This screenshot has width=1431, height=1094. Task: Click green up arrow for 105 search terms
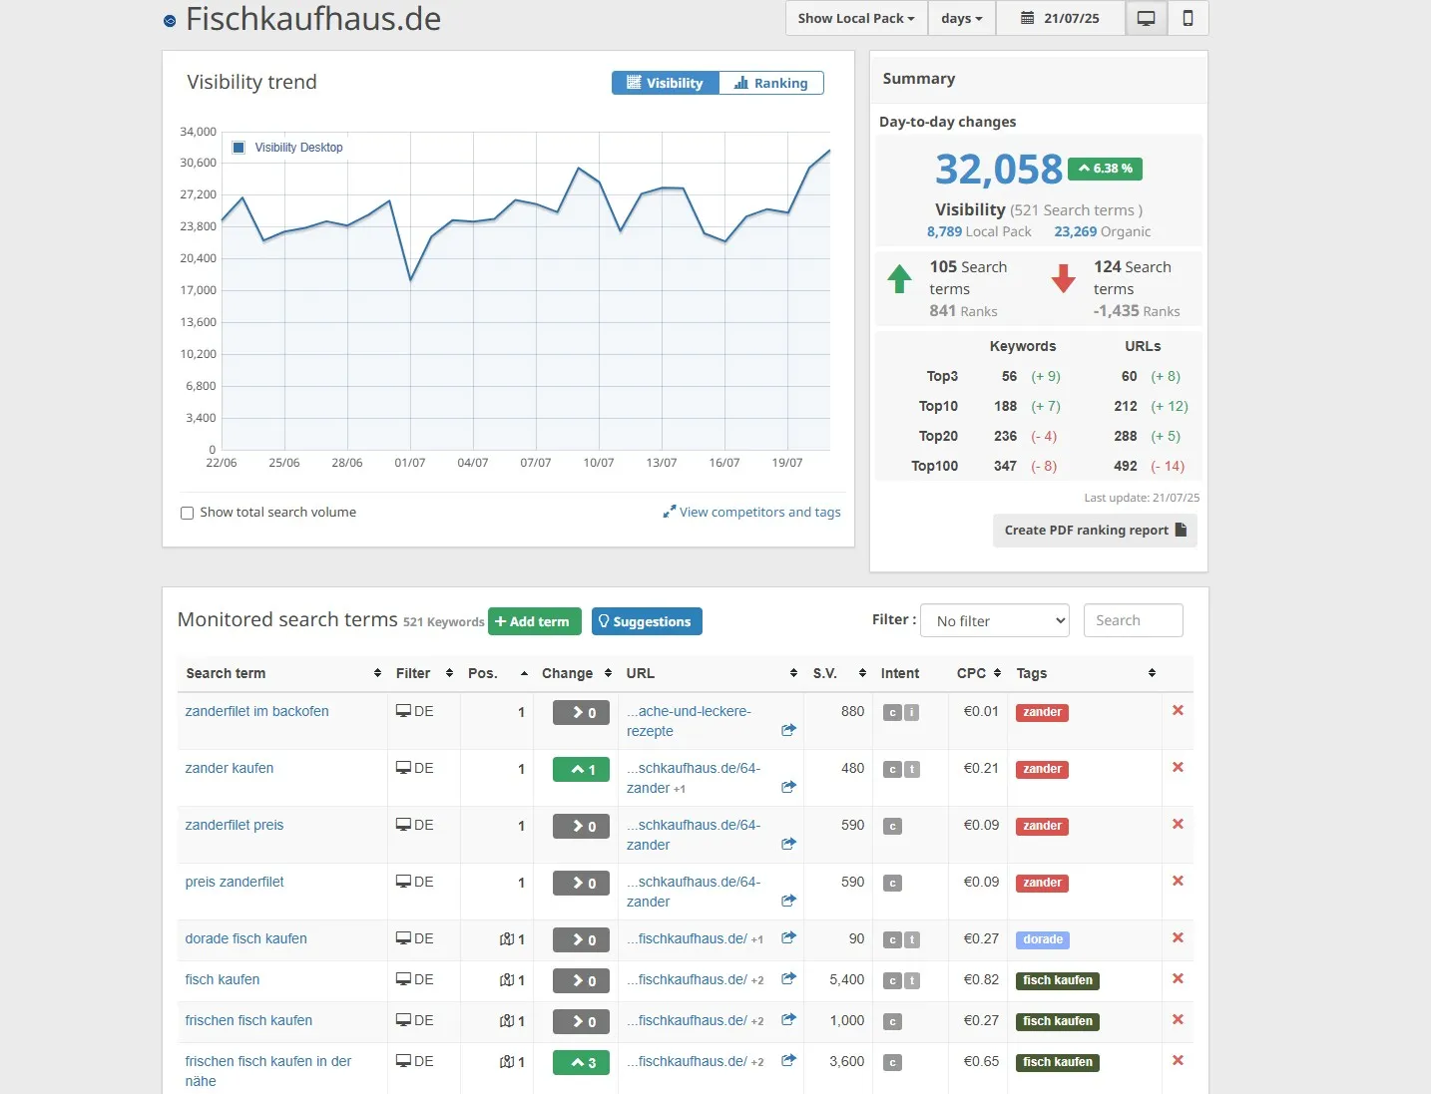899,278
